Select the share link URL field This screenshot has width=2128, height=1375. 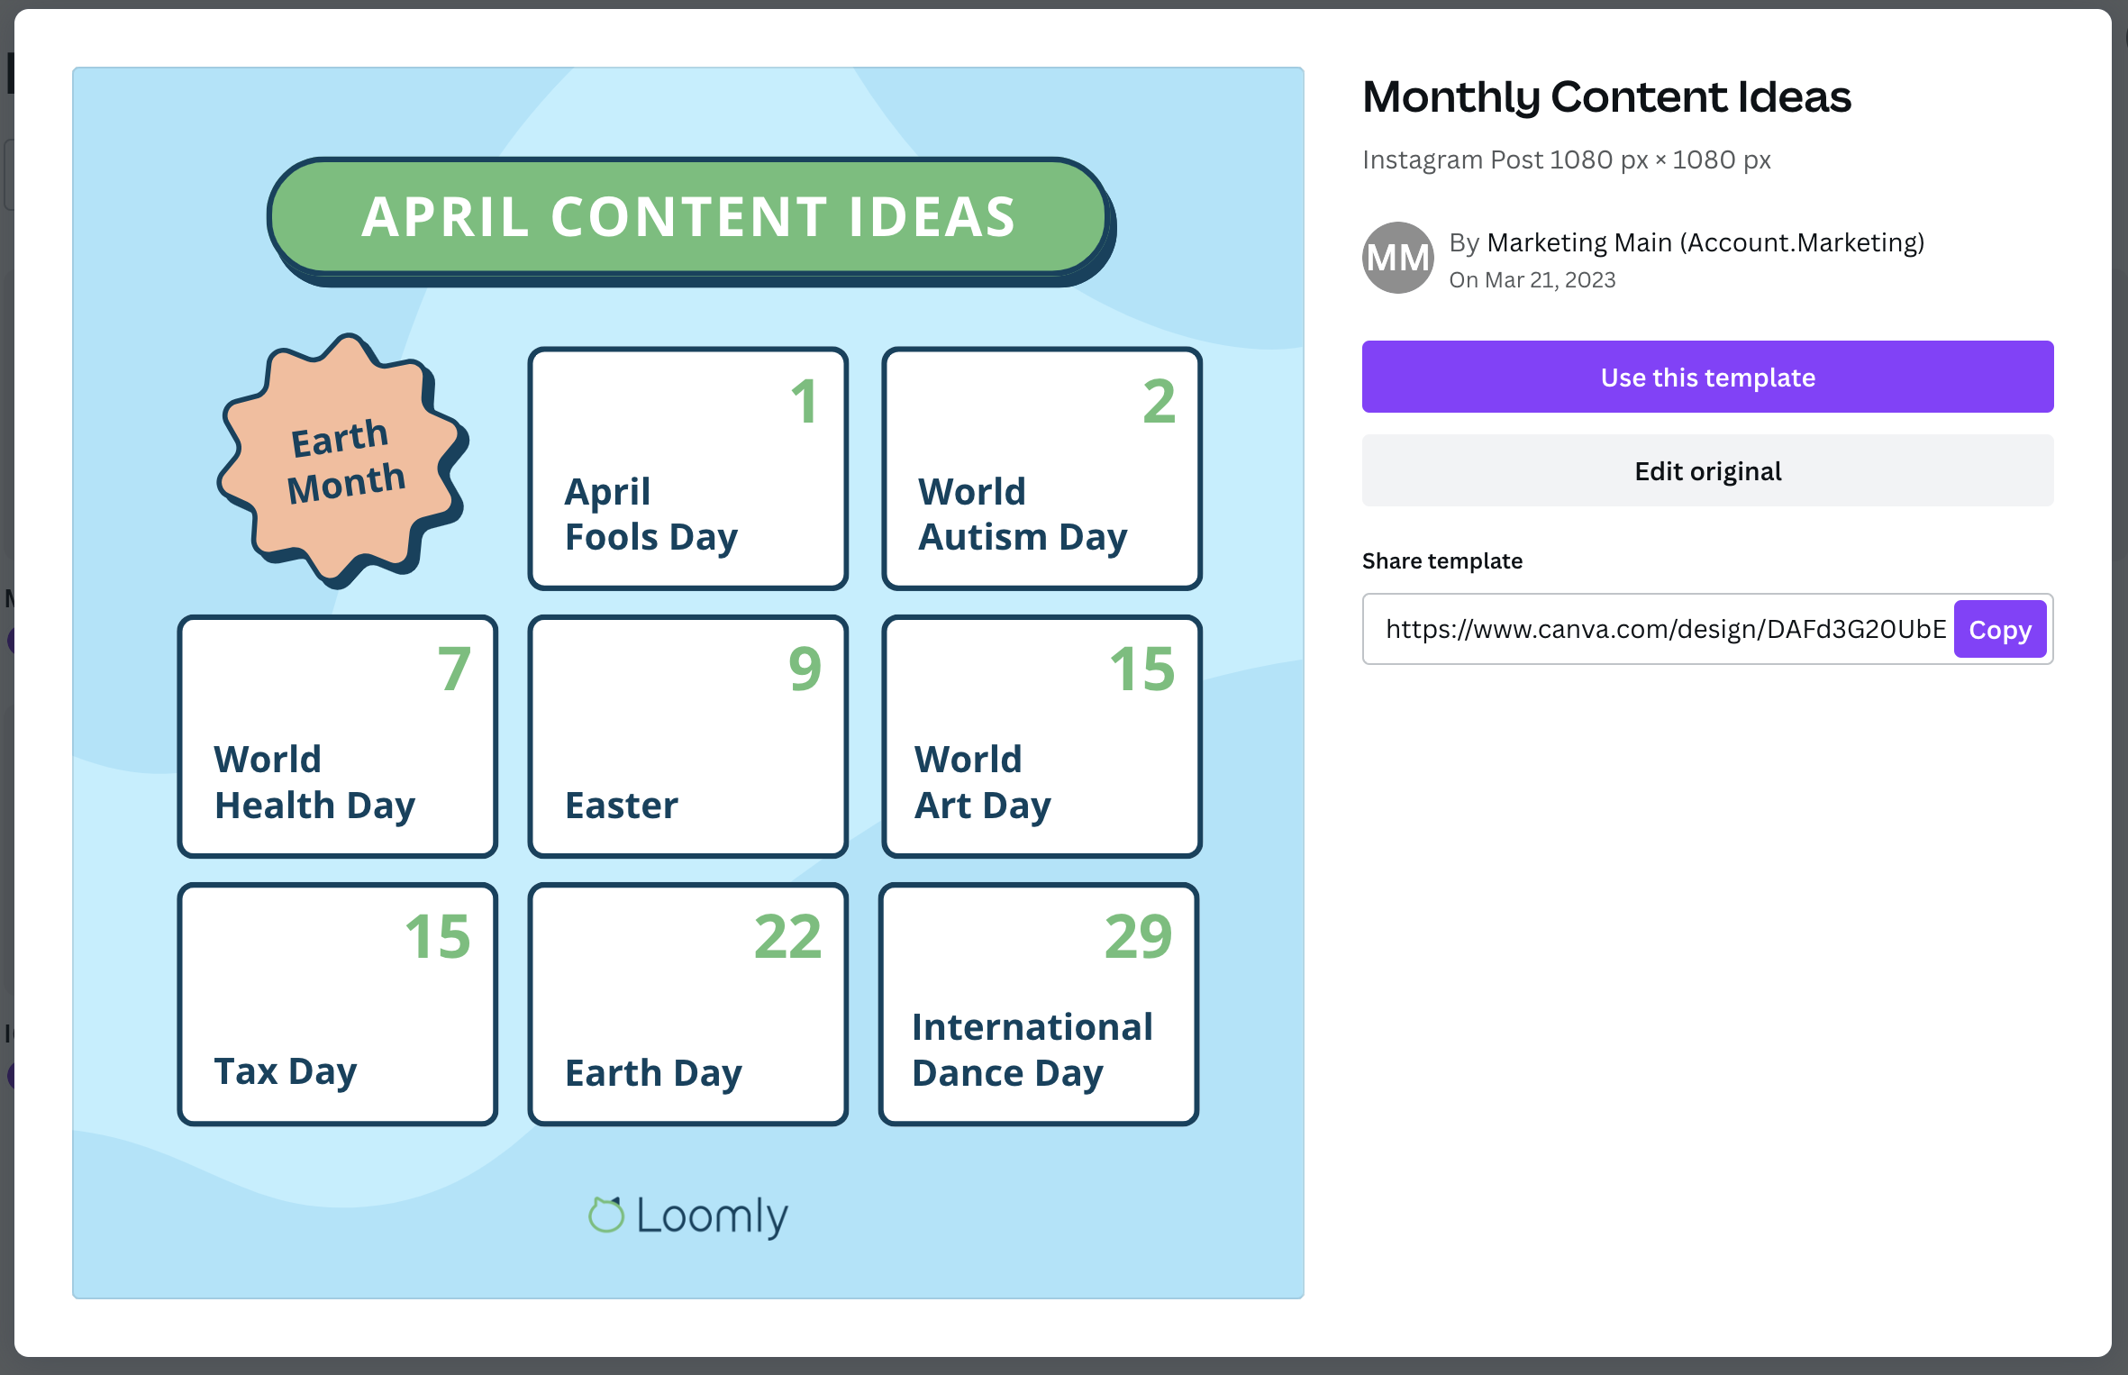(1658, 629)
